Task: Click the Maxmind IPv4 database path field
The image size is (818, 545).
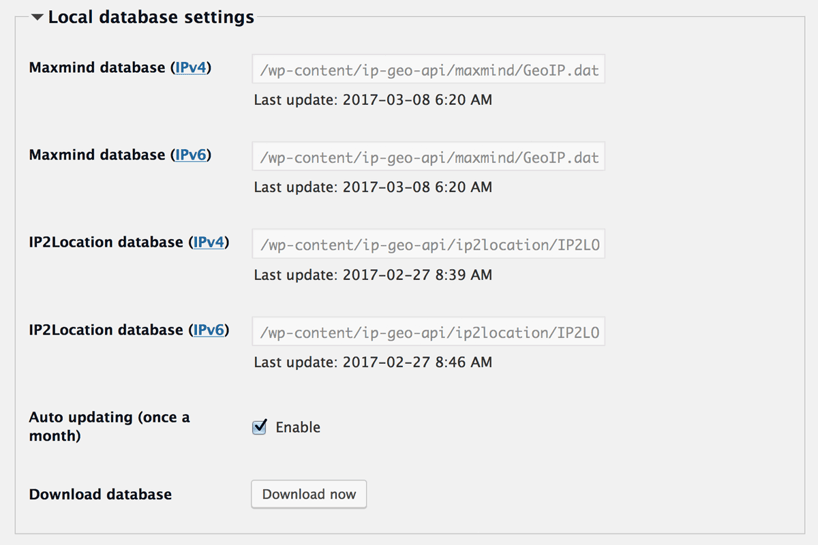Action: coord(428,69)
